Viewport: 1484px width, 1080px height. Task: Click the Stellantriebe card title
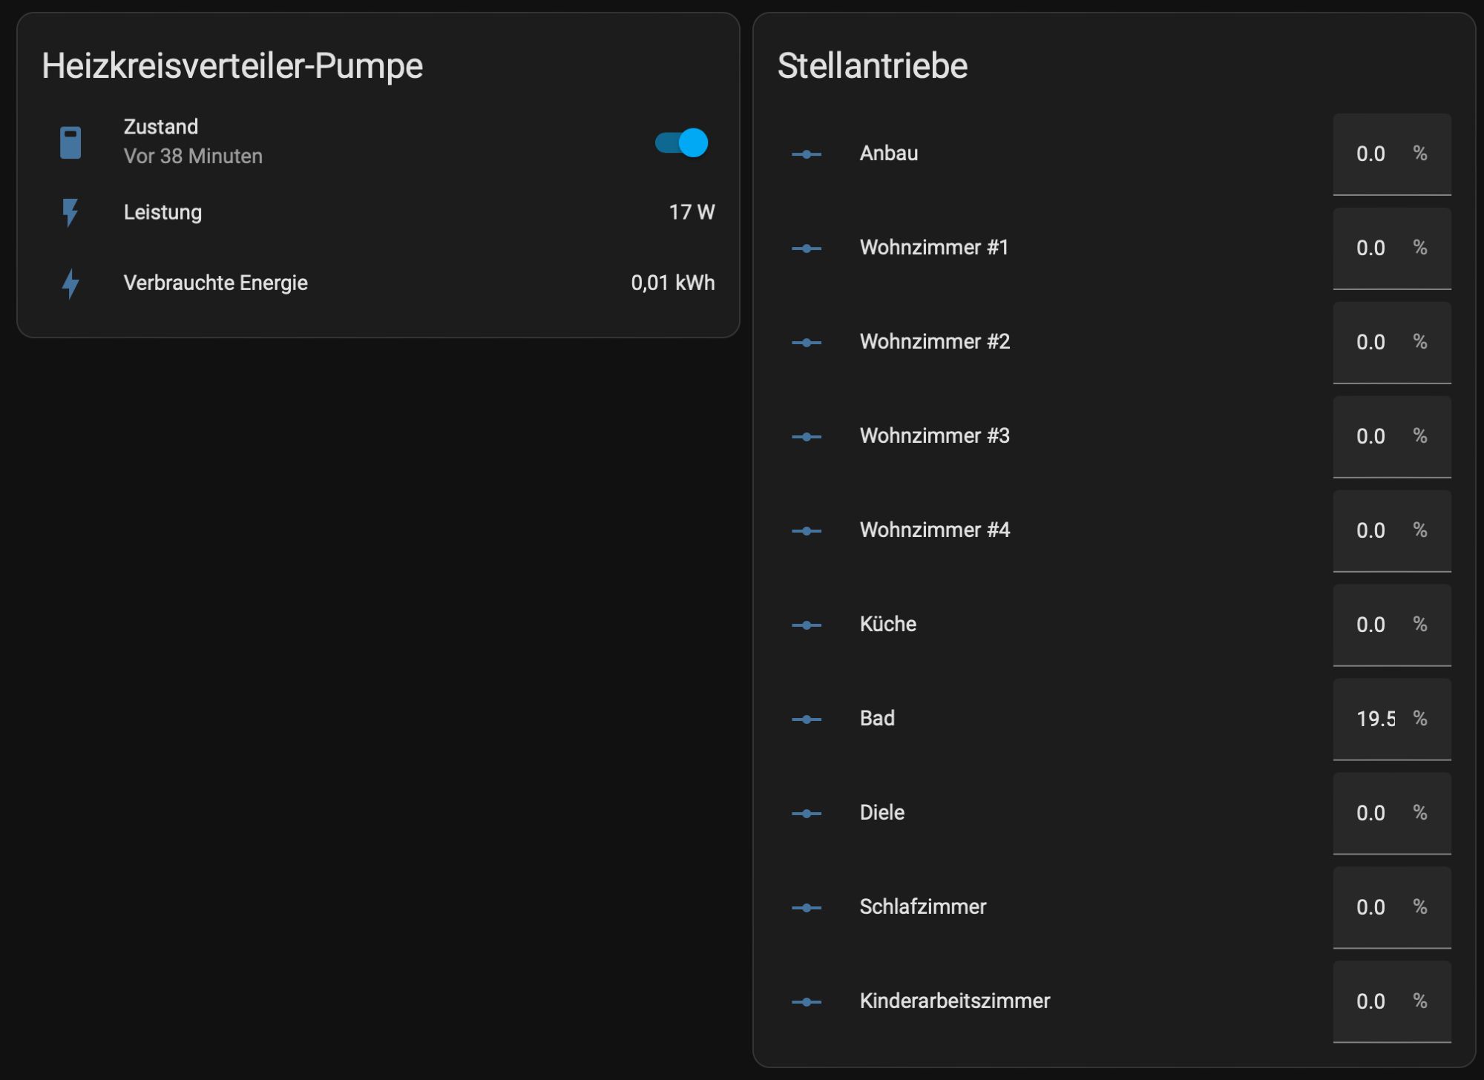click(873, 66)
